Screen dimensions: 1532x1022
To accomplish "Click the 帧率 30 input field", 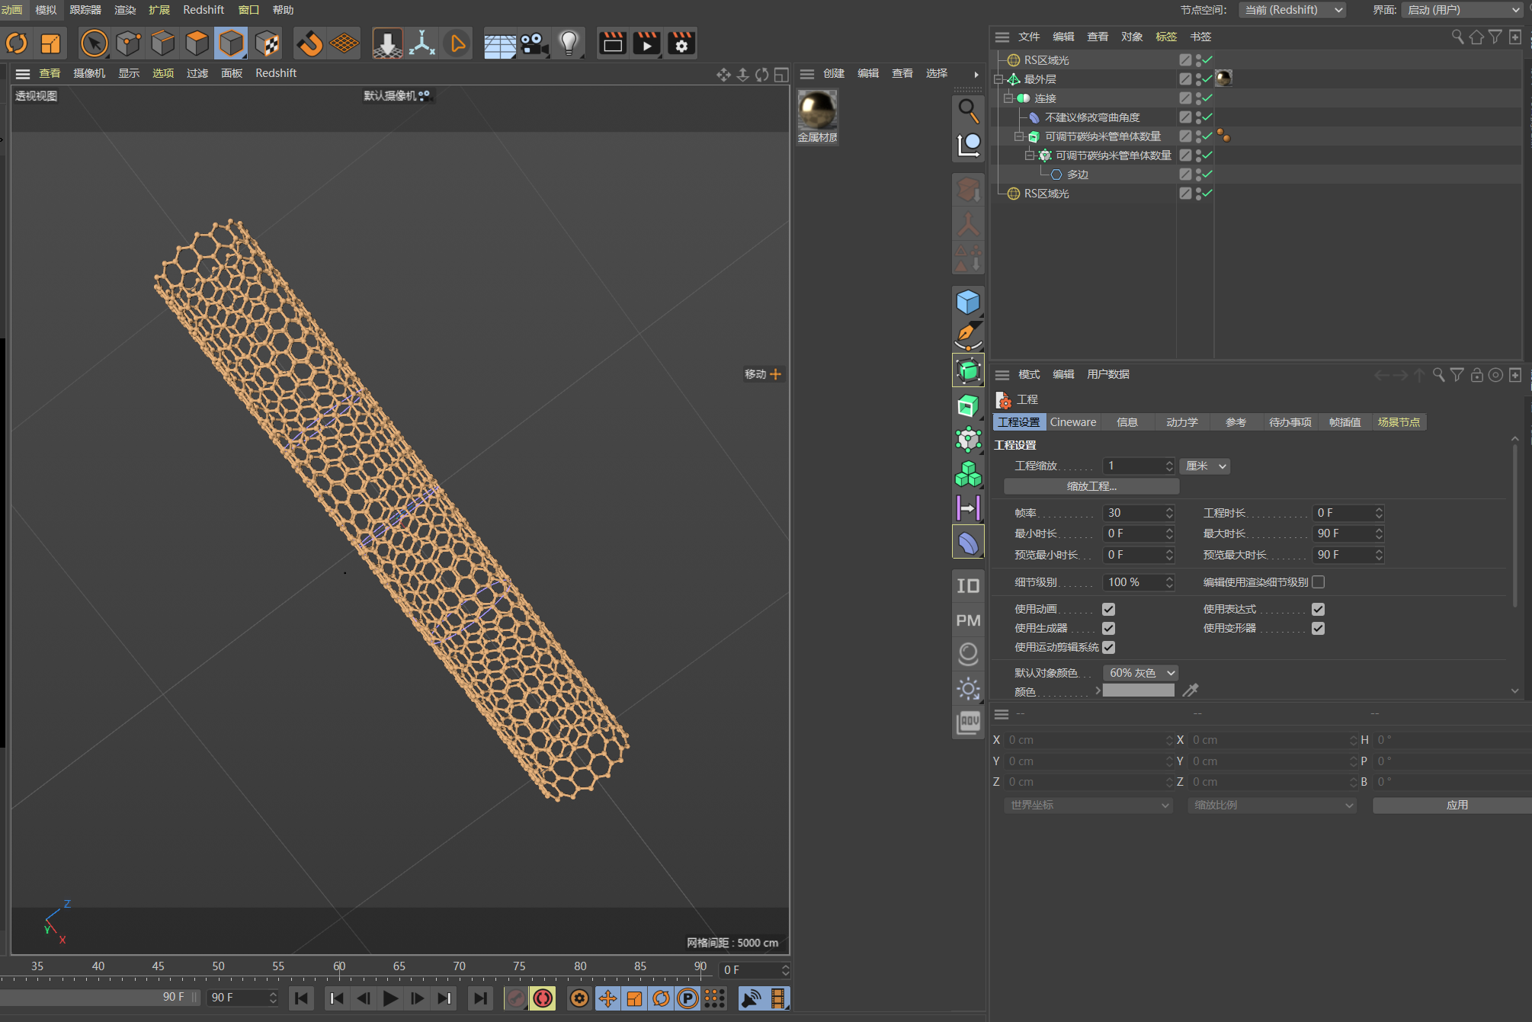I will 1139,513.
